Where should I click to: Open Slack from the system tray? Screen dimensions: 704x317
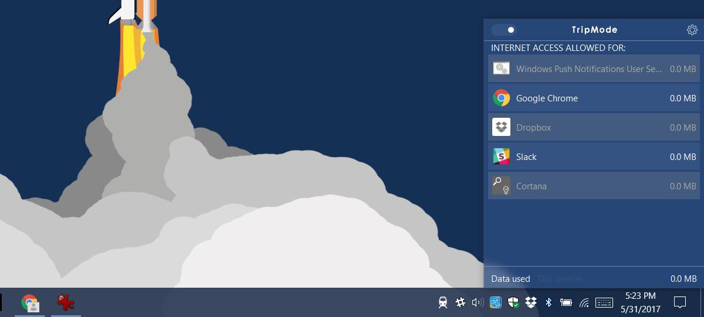(x=461, y=302)
